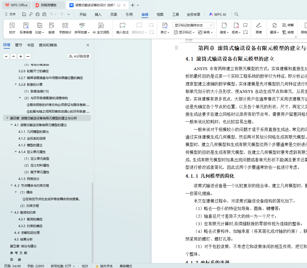
Task: Open the 翻译 translate tool
Action: [274, 28]
